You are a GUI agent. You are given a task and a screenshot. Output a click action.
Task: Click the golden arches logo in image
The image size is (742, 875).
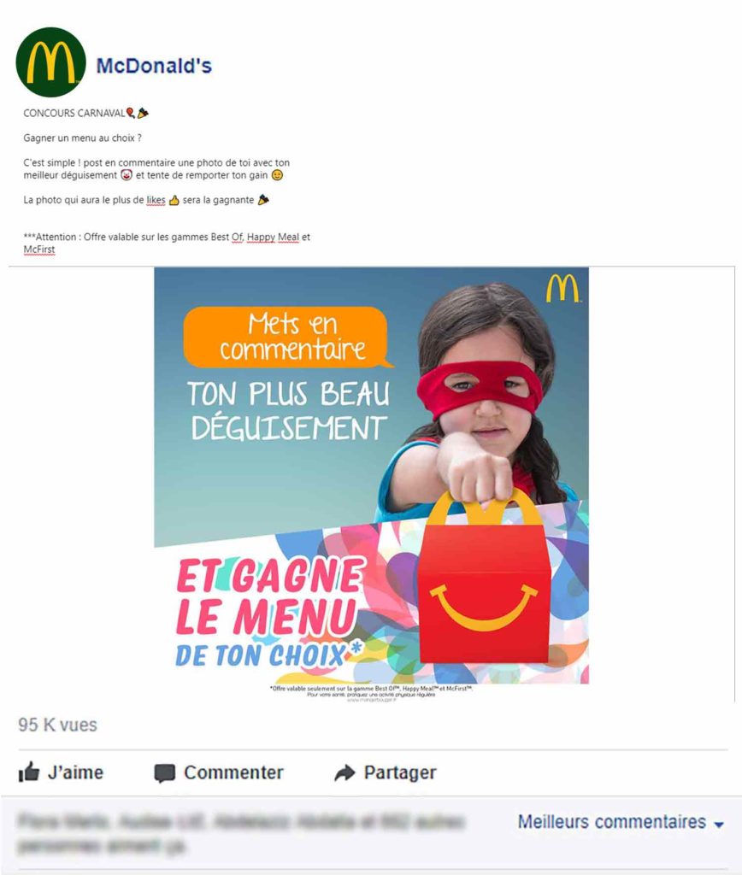(562, 289)
